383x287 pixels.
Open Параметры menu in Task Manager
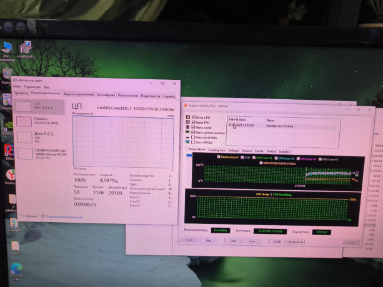(32, 87)
